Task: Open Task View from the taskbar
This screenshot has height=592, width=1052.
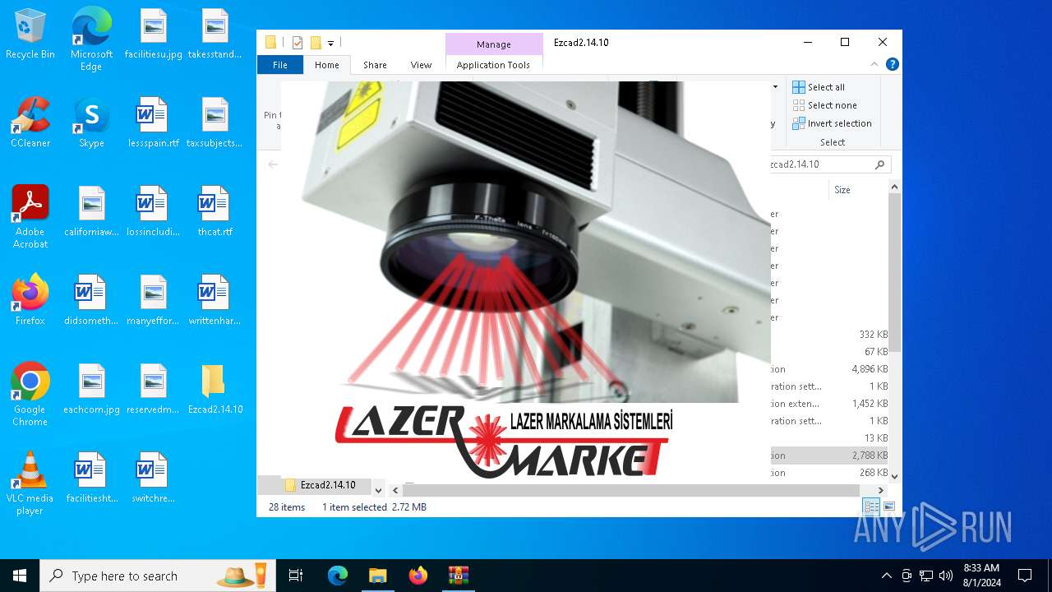Action: coord(296,576)
